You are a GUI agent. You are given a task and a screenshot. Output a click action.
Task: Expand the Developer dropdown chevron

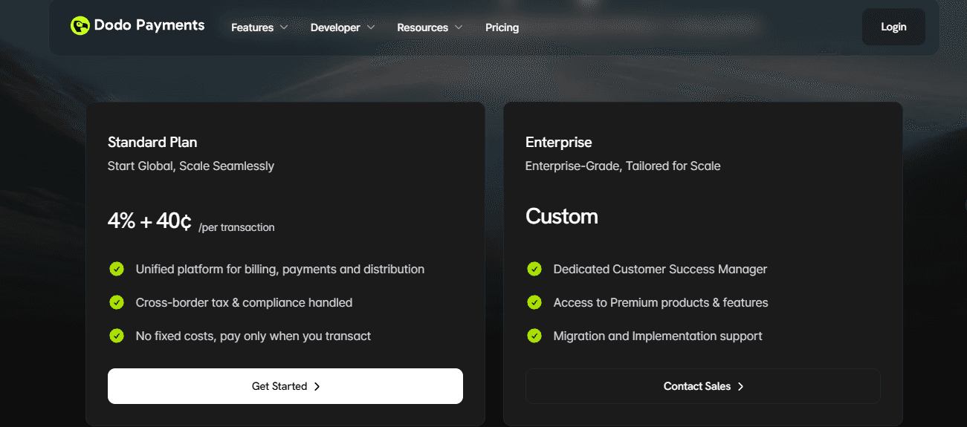370,27
